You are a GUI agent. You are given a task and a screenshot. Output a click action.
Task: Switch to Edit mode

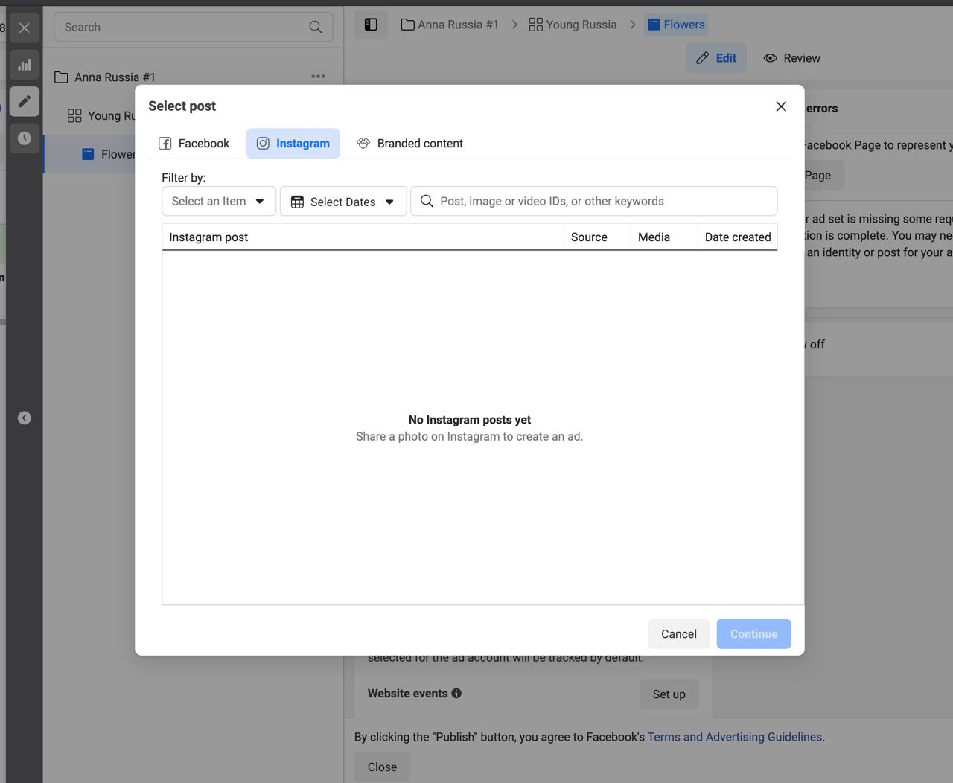716,58
